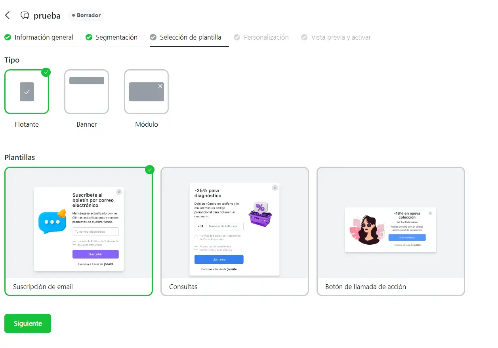Click the Siguiente button

pos(28,323)
